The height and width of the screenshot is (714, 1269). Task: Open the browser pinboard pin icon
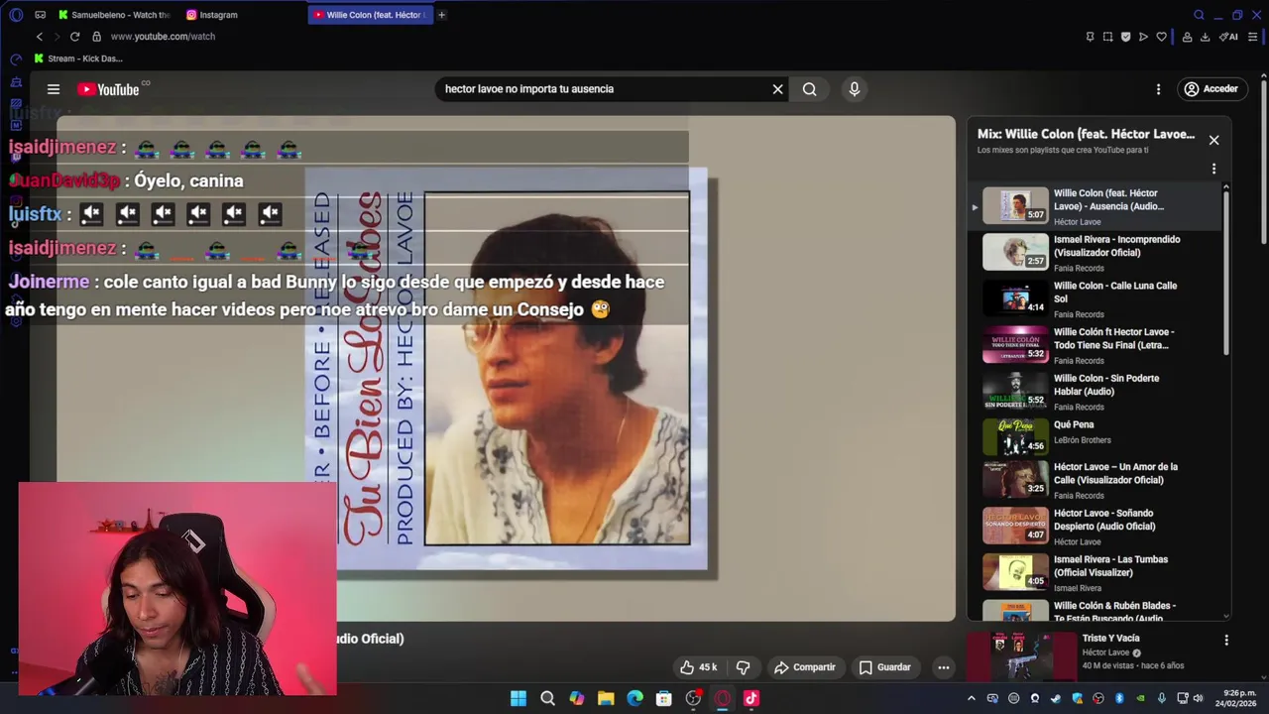[1090, 37]
